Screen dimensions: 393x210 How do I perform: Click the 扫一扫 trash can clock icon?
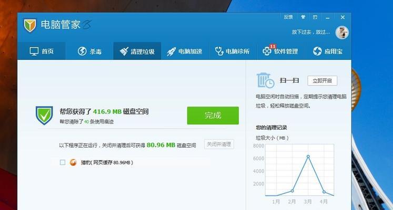tap(265, 80)
